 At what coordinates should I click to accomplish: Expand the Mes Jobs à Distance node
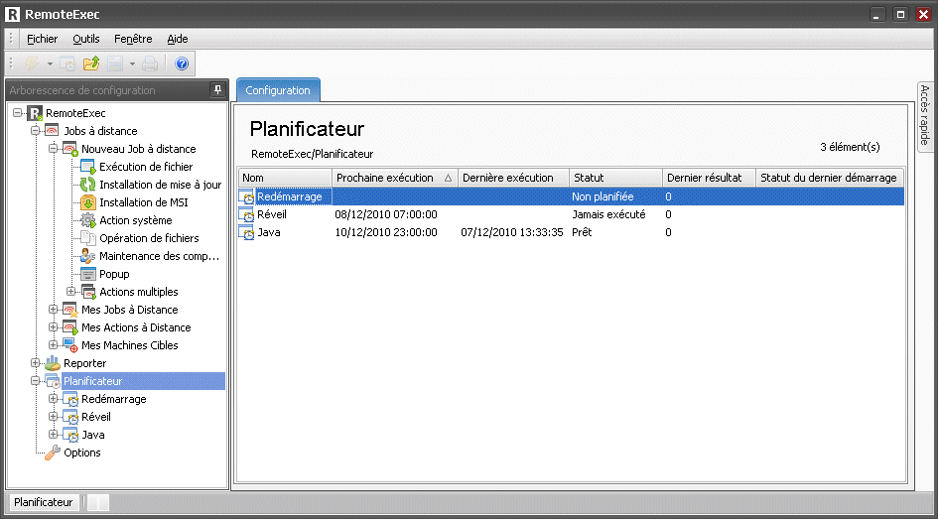click(x=53, y=310)
